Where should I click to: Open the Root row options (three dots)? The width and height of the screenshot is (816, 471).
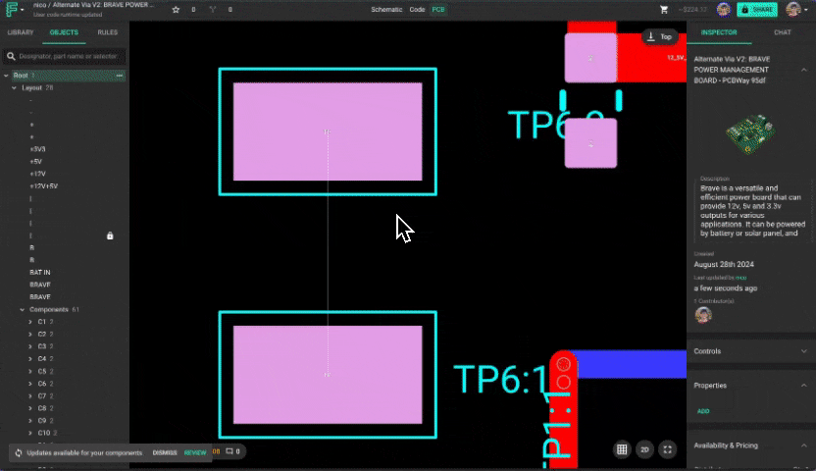120,76
